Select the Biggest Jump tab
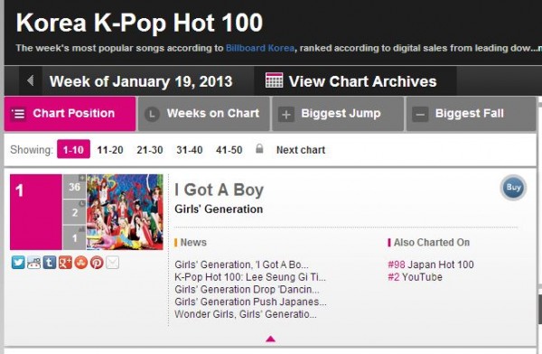 coord(338,114)
